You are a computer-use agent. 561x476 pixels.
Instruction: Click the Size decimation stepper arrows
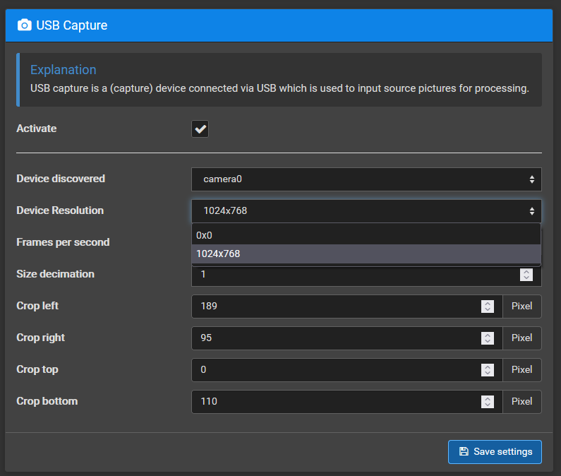[x=526, y=275]
